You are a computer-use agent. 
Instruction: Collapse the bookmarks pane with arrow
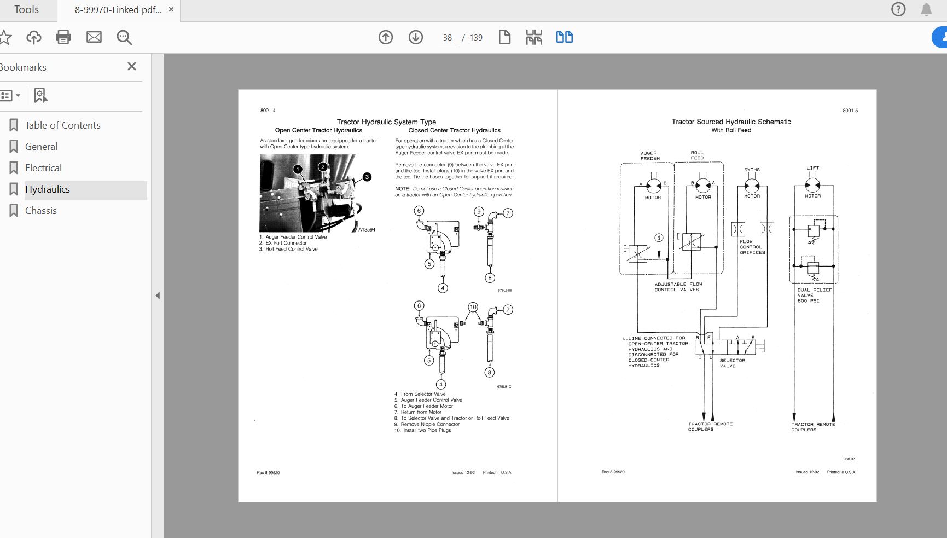click(x=158, y=296)
